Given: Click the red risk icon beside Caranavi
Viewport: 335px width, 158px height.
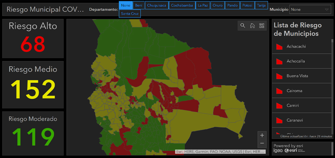Looking at the screenshot, I should coord(279,120).
